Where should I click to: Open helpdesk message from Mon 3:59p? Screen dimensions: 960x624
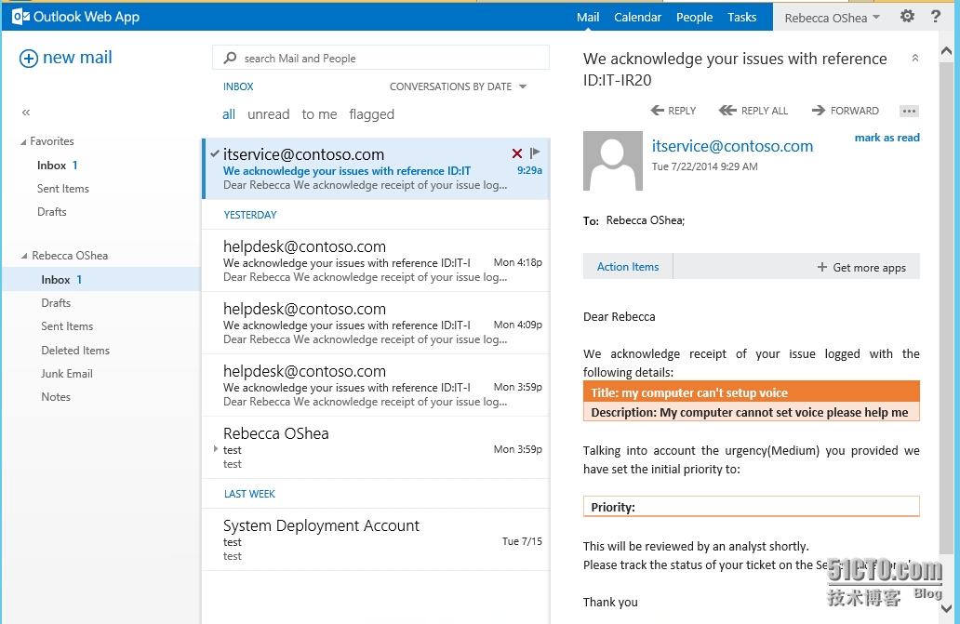375,386
